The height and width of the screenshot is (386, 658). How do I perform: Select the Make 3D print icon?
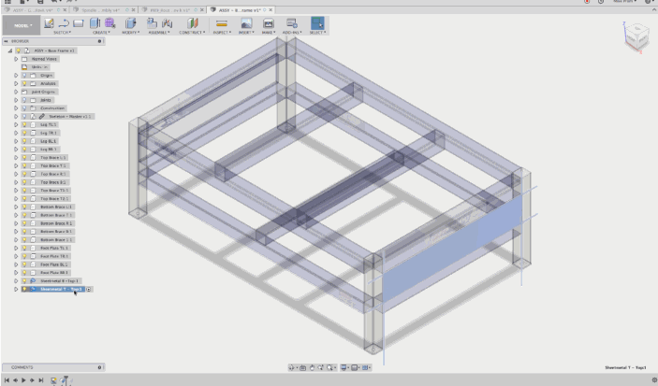click(x=268, y=23)
